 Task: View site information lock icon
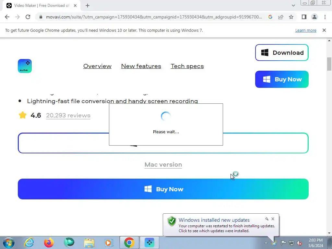pos(41,17)
